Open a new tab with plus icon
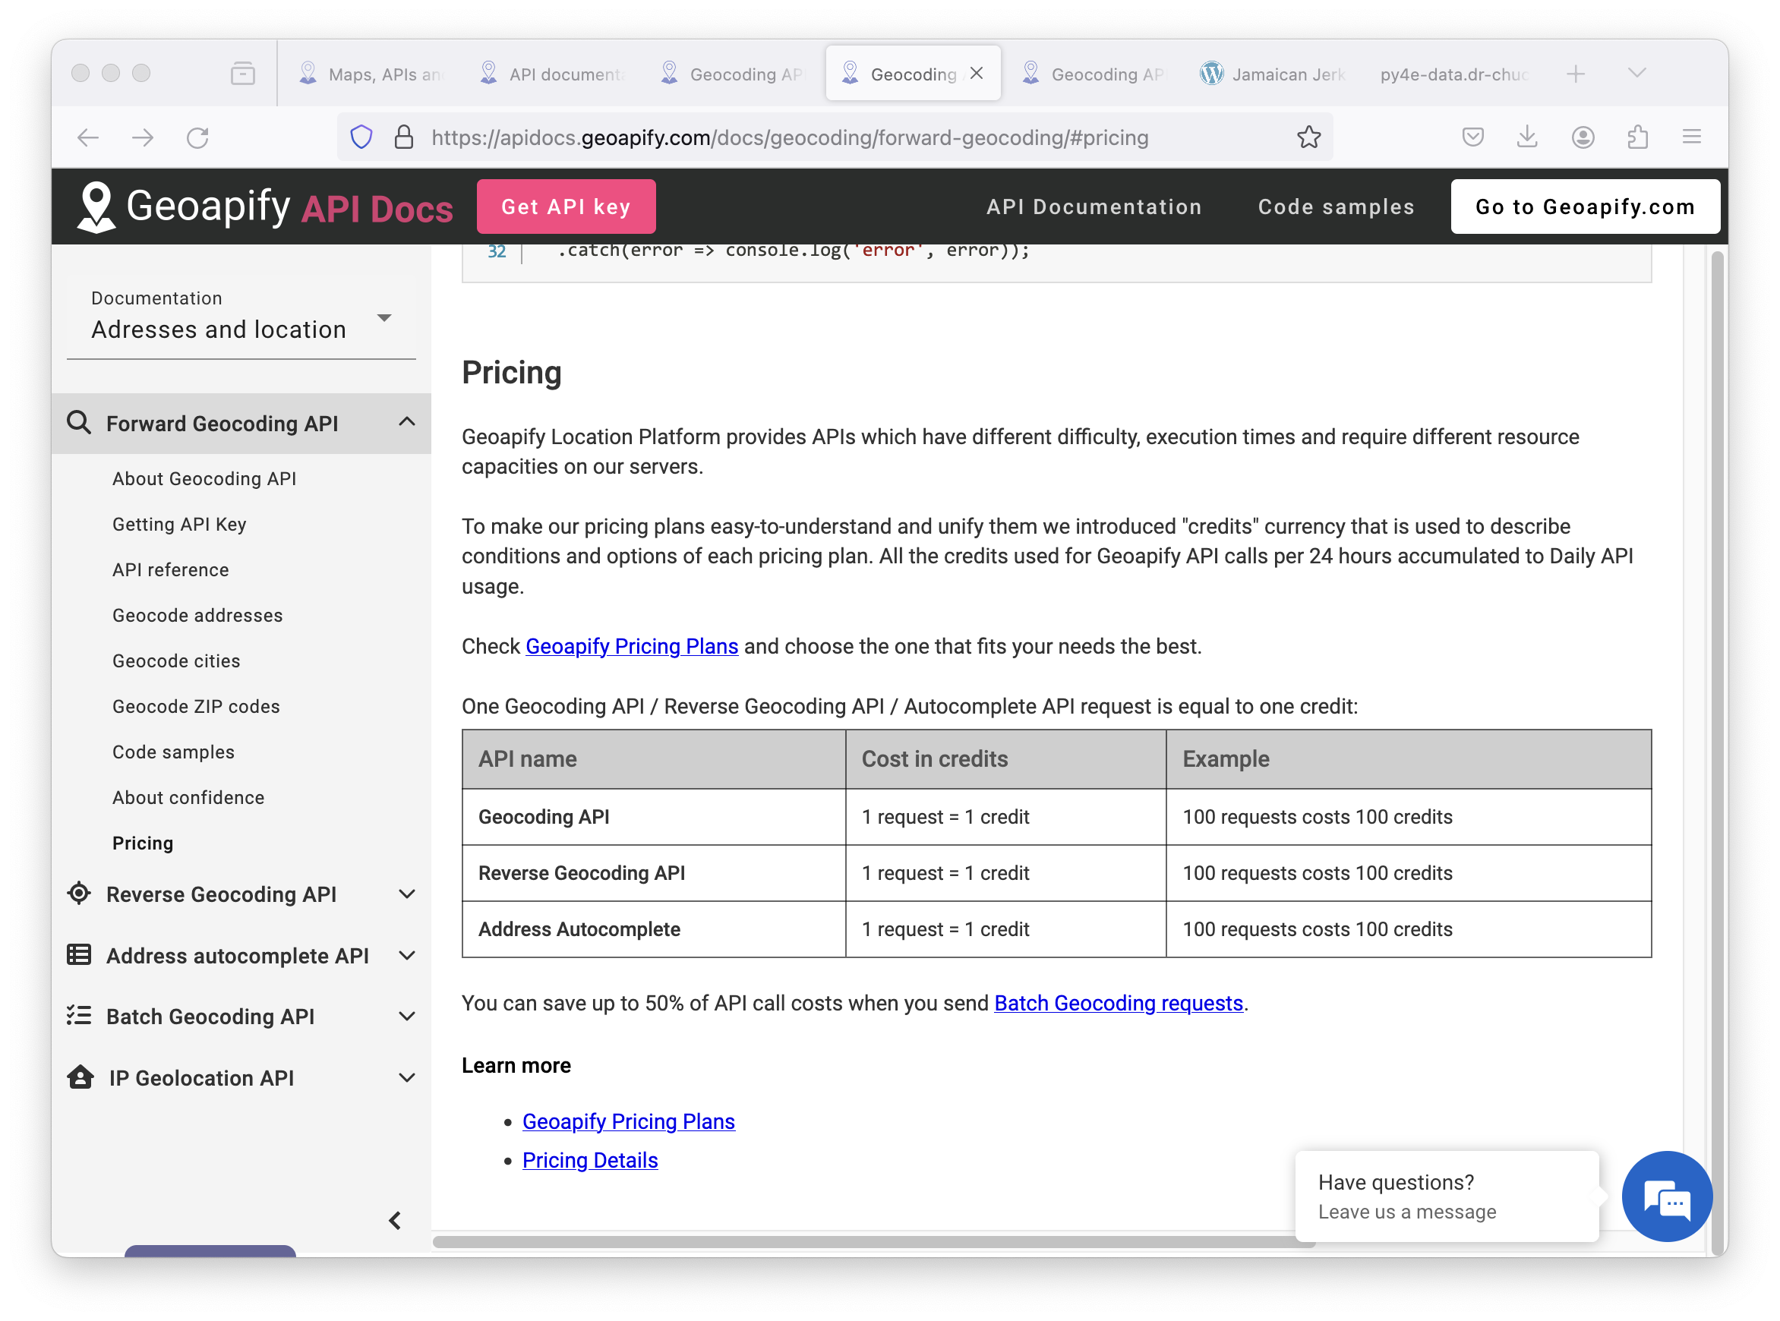The height and width of the screenshot is (1321, 1780). coord(1575,74)
